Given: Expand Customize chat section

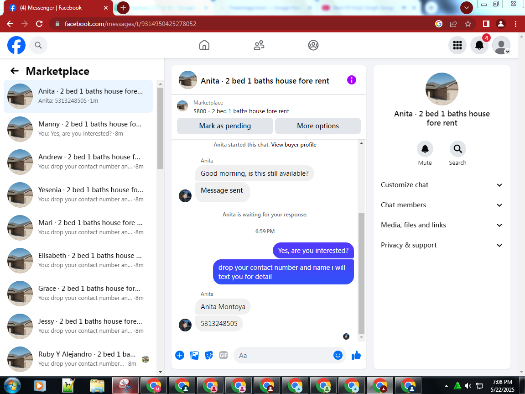Looking at the screenshot, I should (442, 185).
